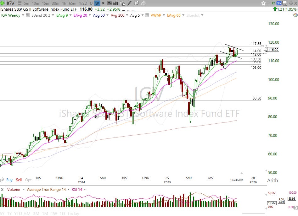Select the 1h timeframe

pos(64,3)
